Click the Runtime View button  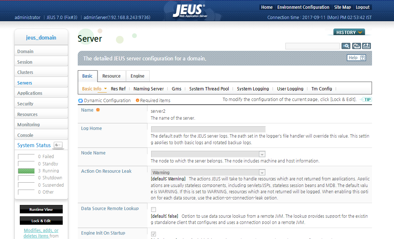pos(41,209)
